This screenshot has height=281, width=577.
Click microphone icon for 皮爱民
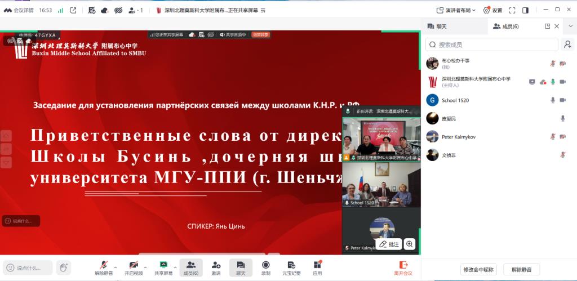click(x=563, y=118)
